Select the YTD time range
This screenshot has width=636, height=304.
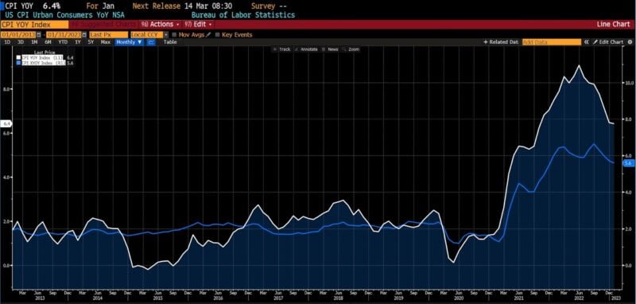tap(63, 42)
